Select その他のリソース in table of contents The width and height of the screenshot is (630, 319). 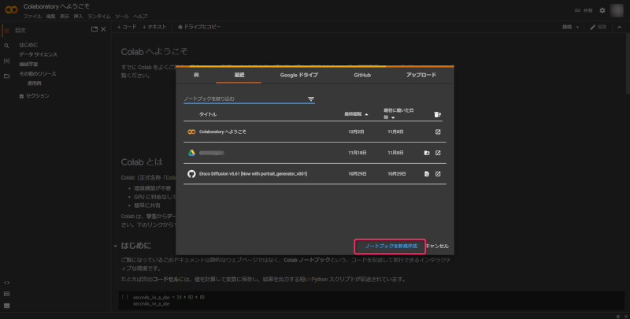(x=37, y=74)
